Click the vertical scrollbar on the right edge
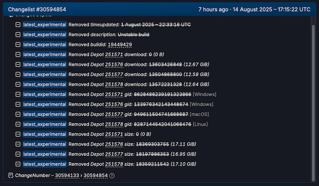The image size is (319, 186). (314, 89)
